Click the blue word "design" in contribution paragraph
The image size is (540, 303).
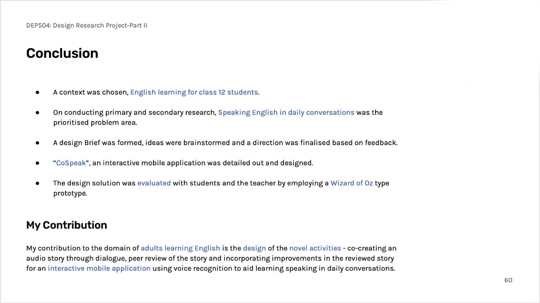tap(254, 248)
